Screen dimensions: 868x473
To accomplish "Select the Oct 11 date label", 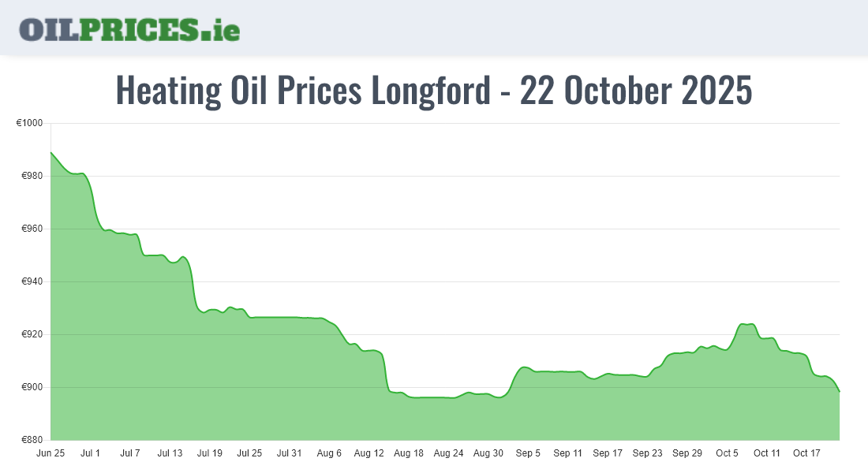I will click(x=766, y=453).
